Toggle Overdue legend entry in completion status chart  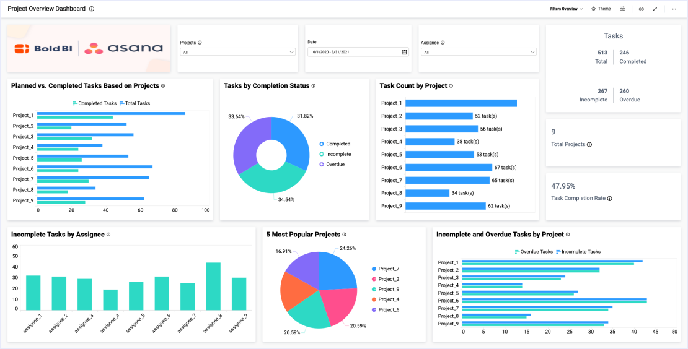click(335, 164)
